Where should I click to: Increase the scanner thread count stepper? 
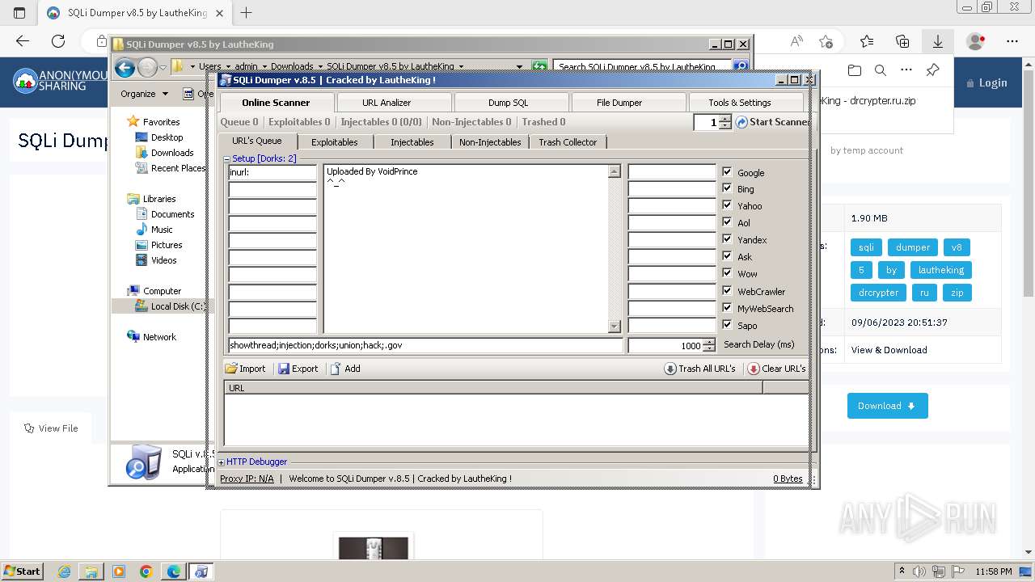pyautogui.click(x=725, y=119)
